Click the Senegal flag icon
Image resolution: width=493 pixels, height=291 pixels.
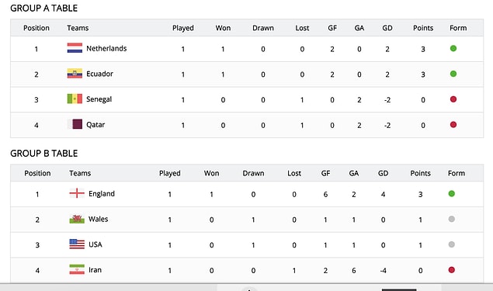[75, 99]
